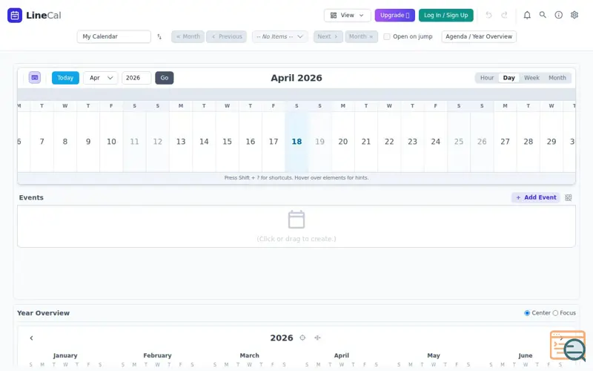Click the Today button
The image size is (593, 371).
[x=65, y=78]
